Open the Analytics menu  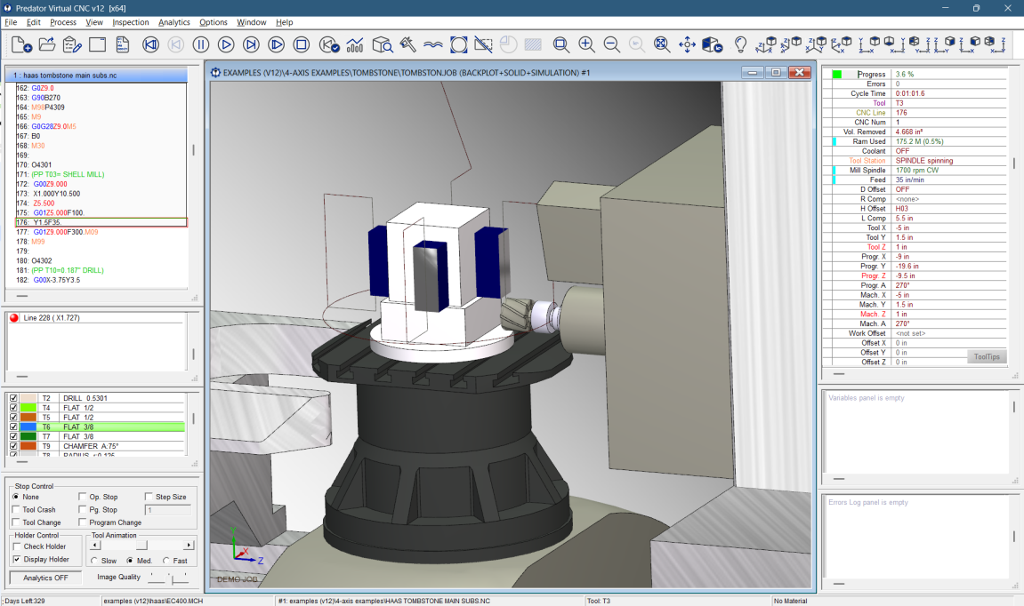pos(174,22)
